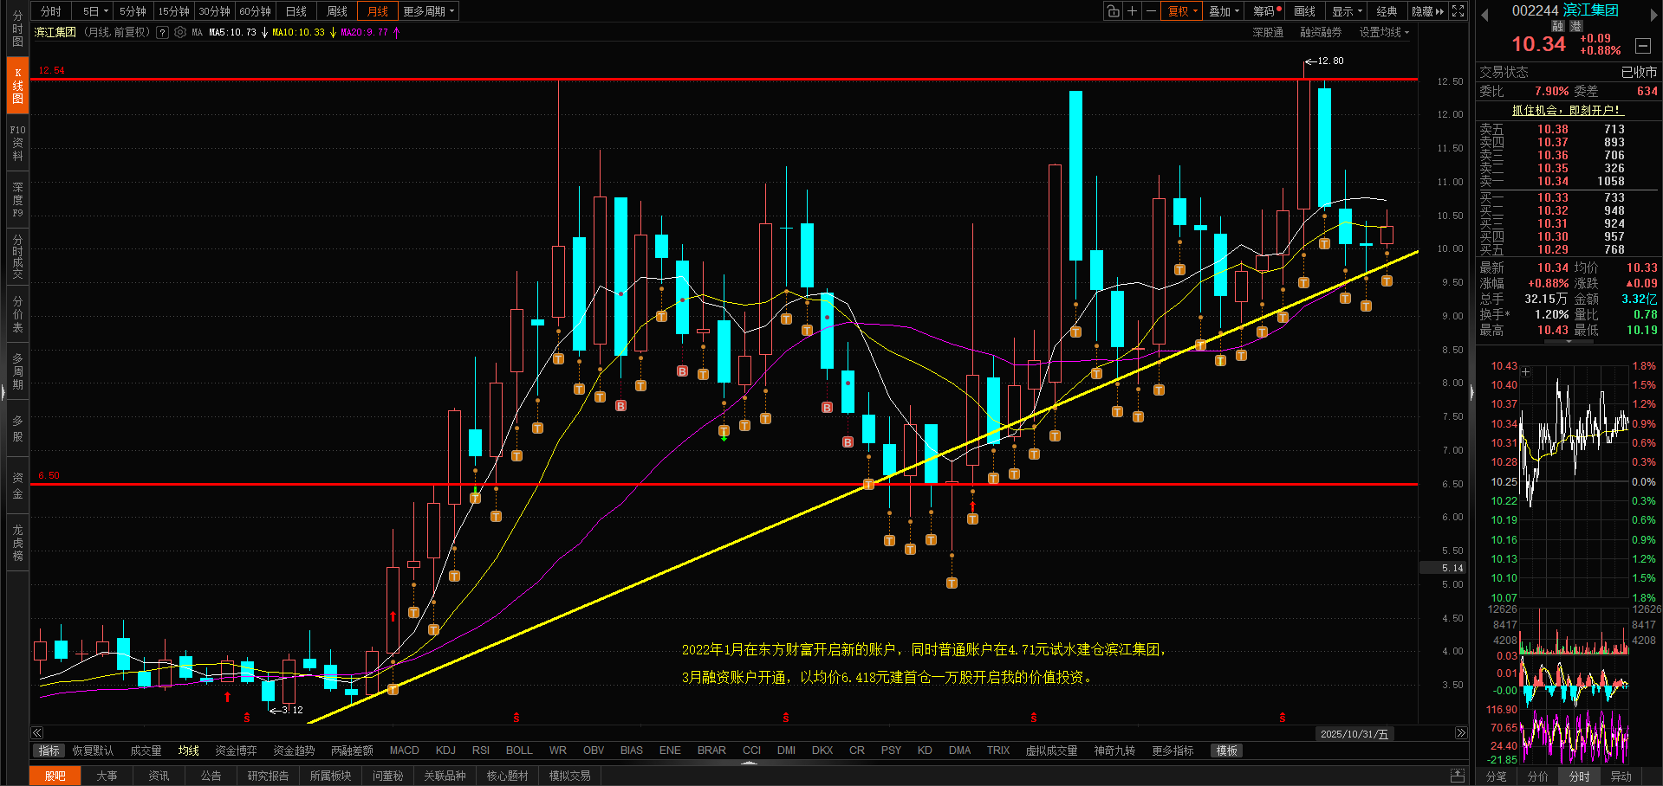The height and width of the screenshot is (786, 1663).
Task: Zoom out the chart with minus icon
Action: (1151, 11)
